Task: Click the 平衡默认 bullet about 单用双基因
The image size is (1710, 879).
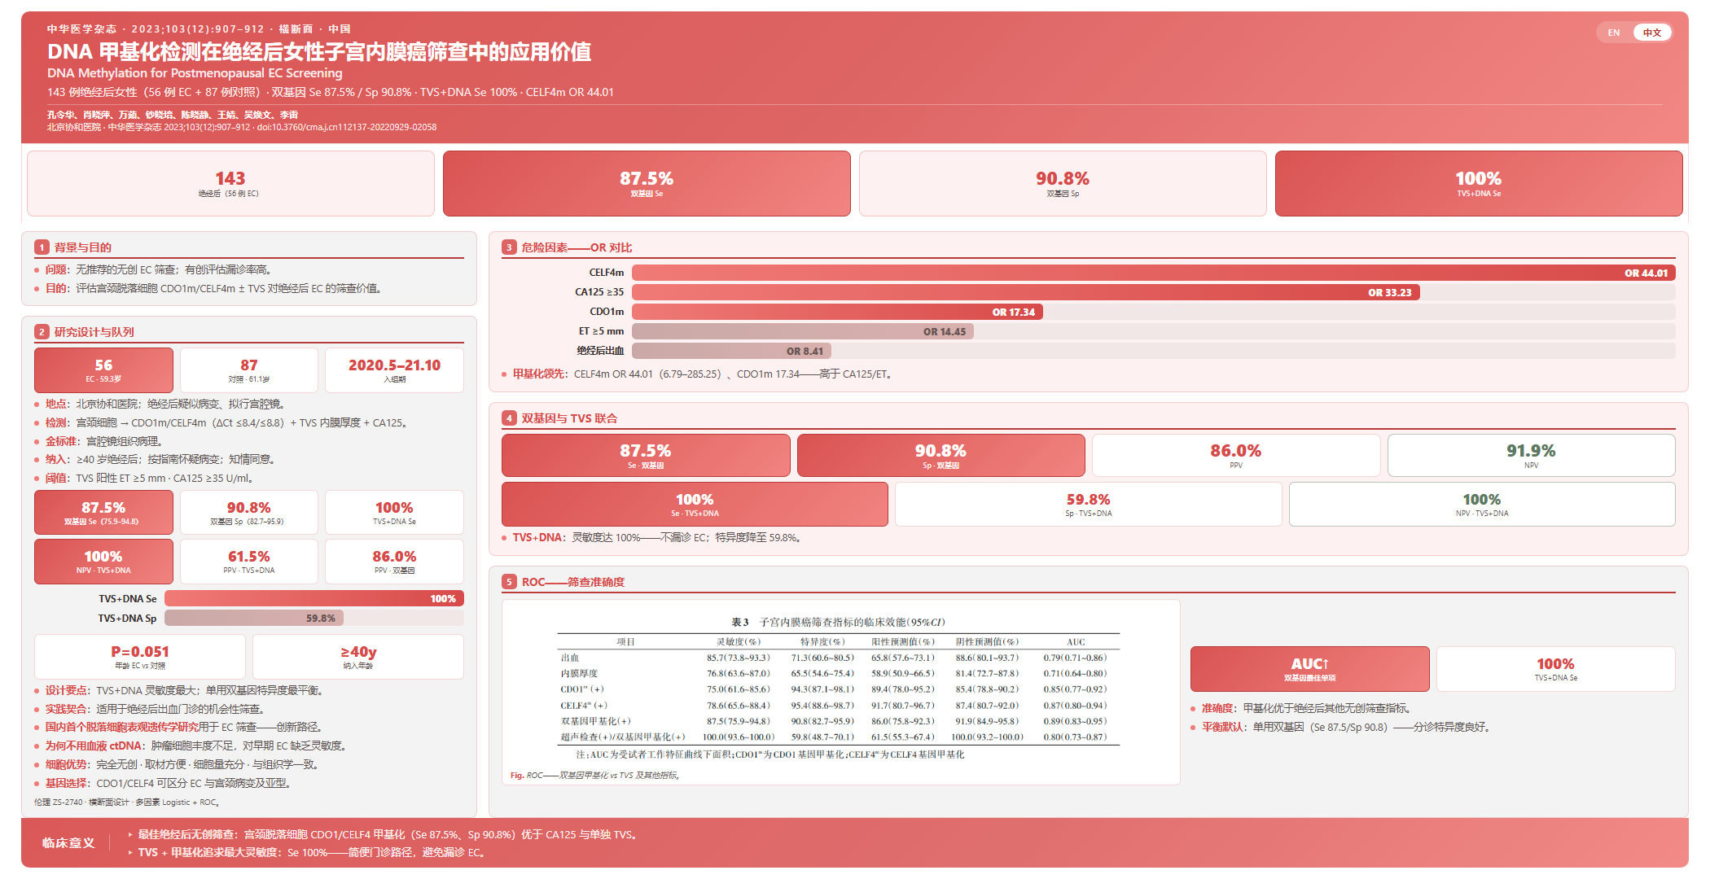Action: tap(1346, 727)
